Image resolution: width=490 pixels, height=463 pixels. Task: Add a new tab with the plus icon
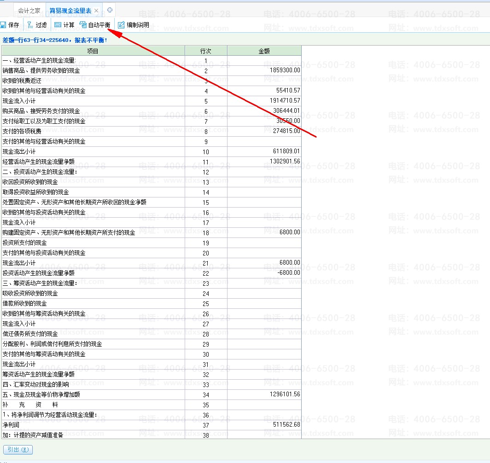[110, 10]
